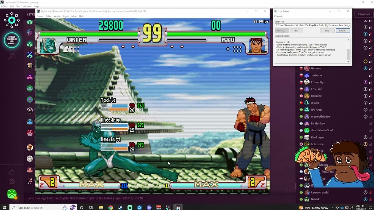374x210 pixels.
Task: Click the Output Console scroll-down arrow
Action: (348, 61)
